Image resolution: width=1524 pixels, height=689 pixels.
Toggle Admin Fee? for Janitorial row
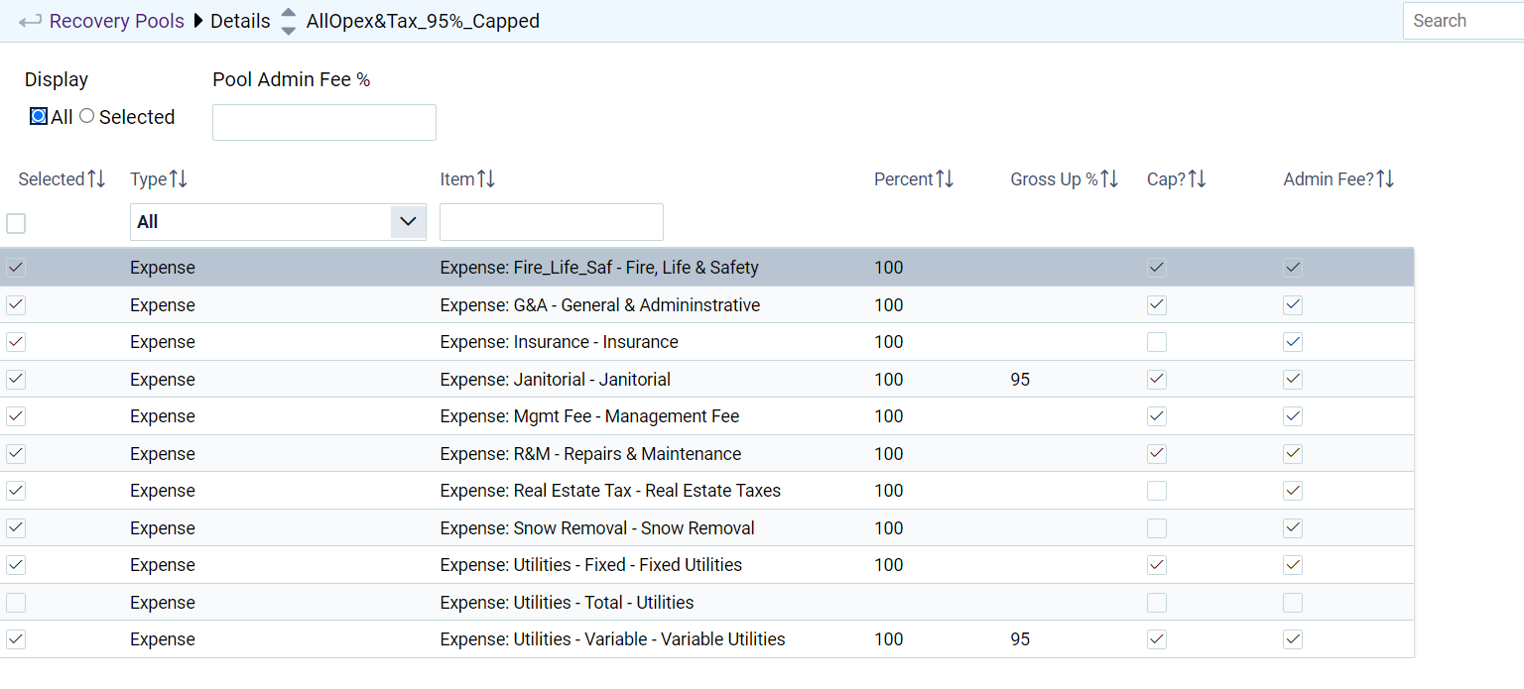1293,380
